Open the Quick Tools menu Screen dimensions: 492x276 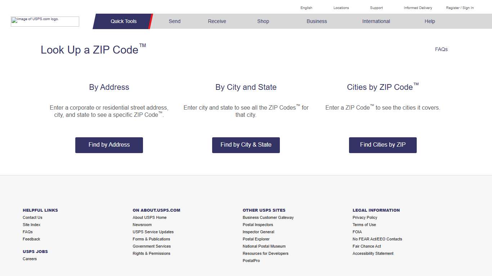(123, 21)
